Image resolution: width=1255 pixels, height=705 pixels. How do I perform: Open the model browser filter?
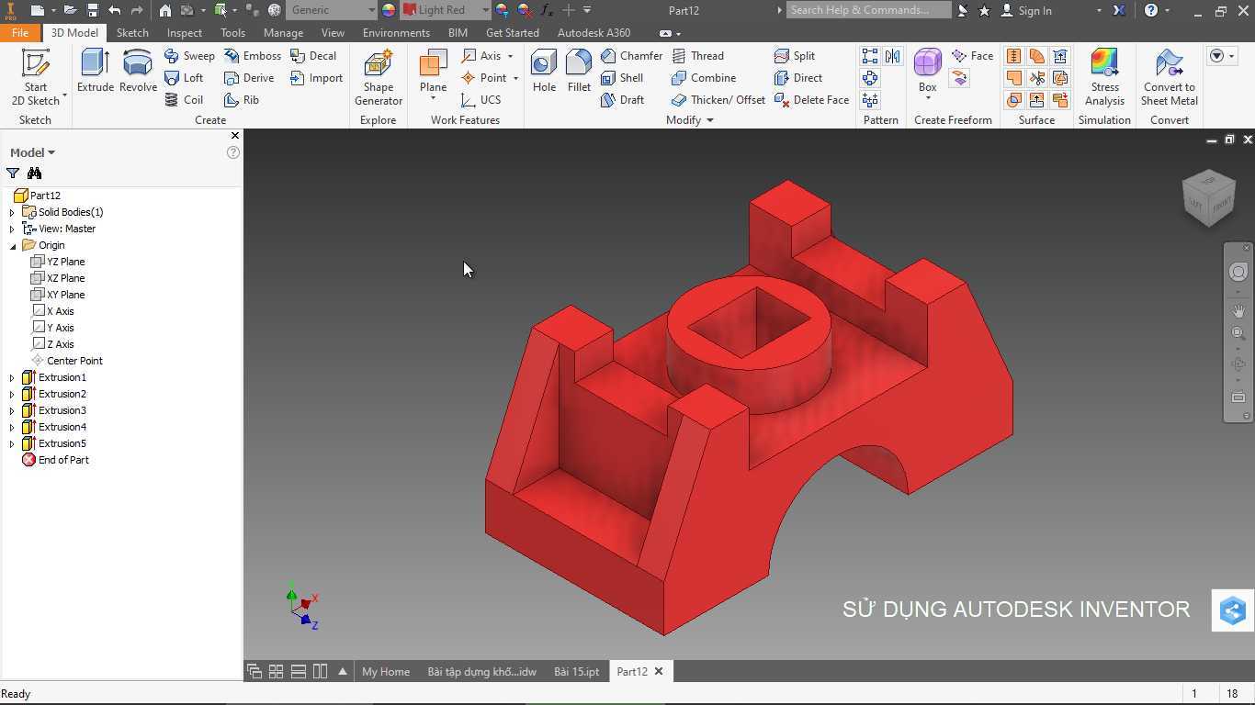point(13,173)
